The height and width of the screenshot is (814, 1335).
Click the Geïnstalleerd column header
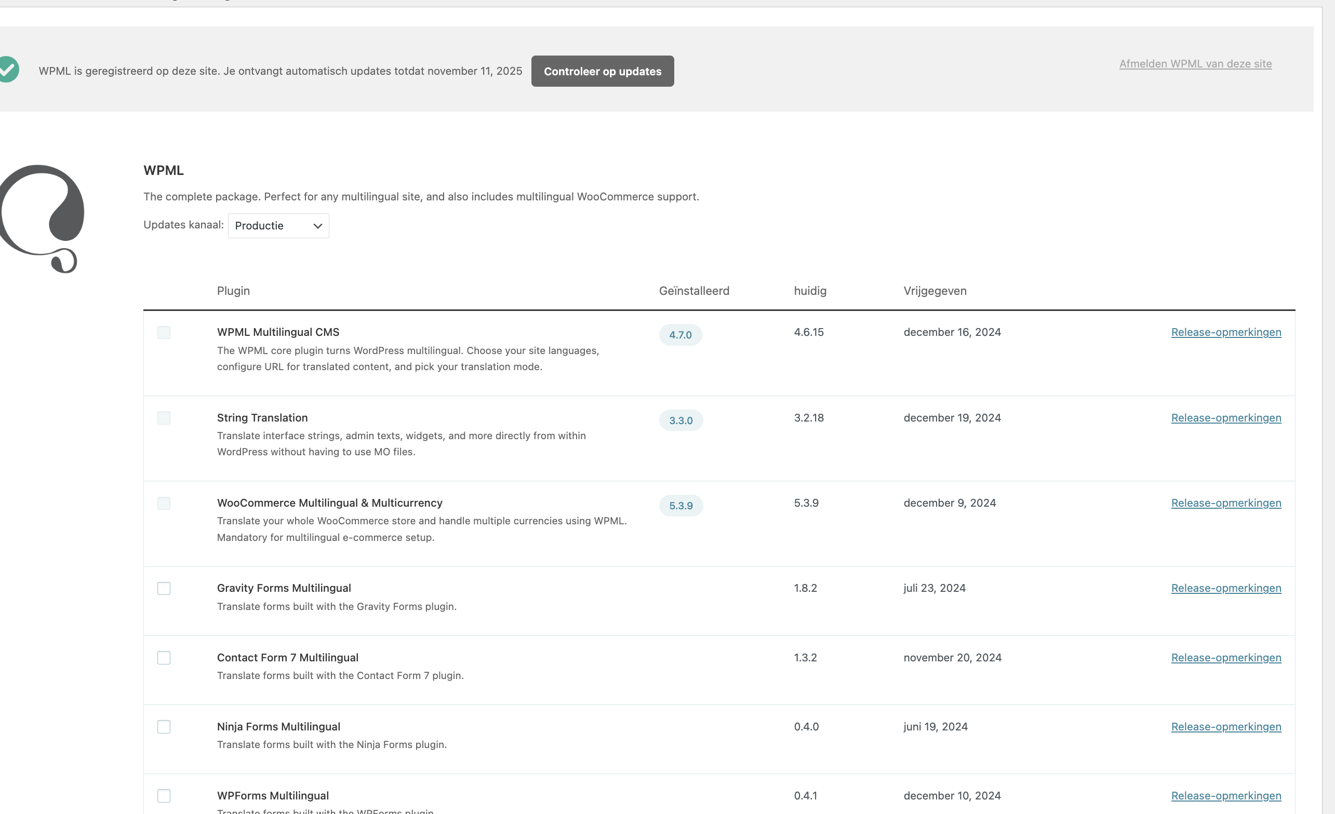click(x=693, y=291)
